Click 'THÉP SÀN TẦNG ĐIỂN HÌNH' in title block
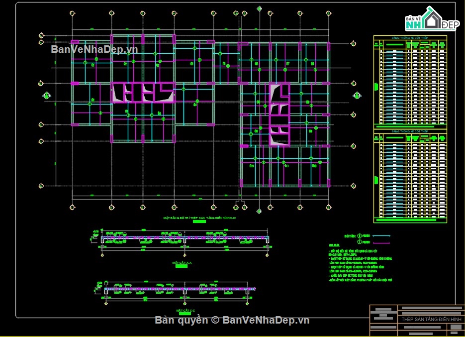 click(431, 320)
